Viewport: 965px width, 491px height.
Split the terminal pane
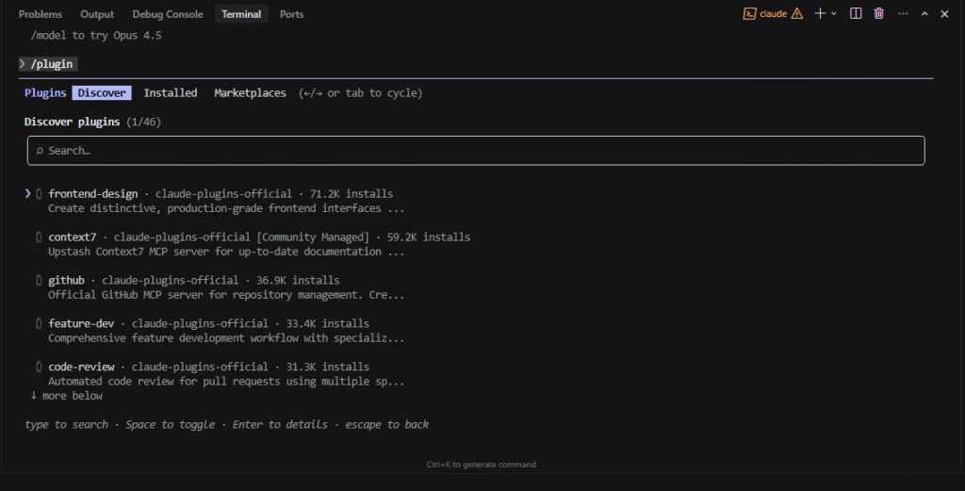point(856,13)
